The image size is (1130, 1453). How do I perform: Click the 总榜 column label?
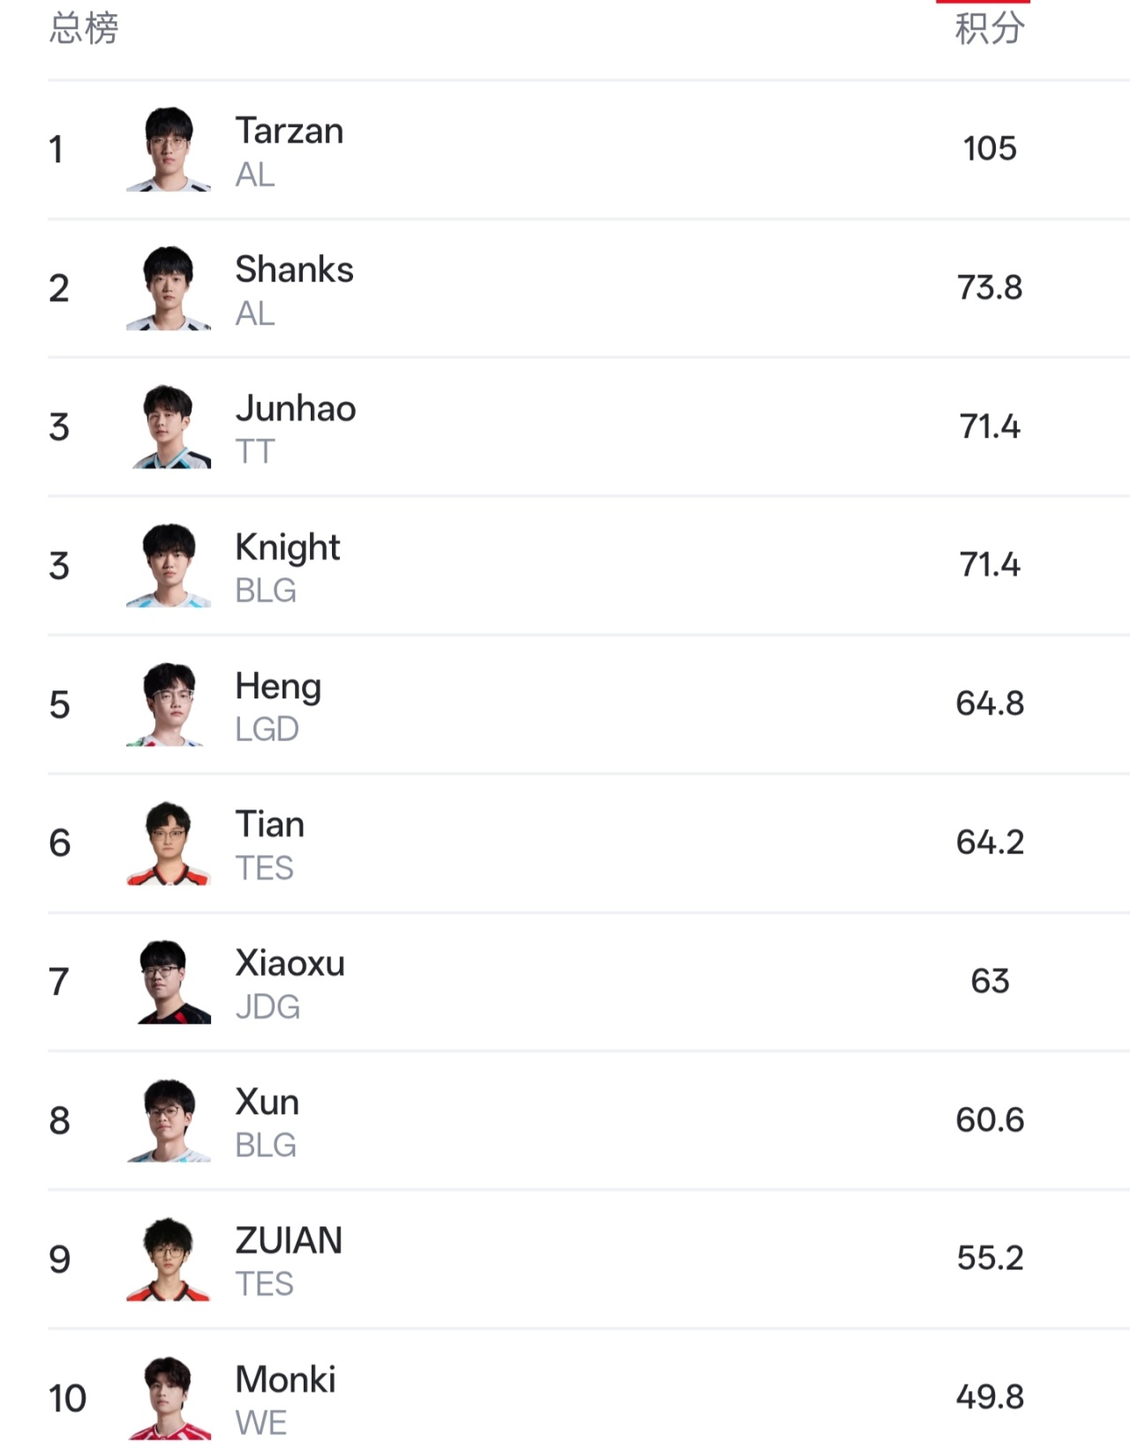pyautogui.click(x=84, y=28)
